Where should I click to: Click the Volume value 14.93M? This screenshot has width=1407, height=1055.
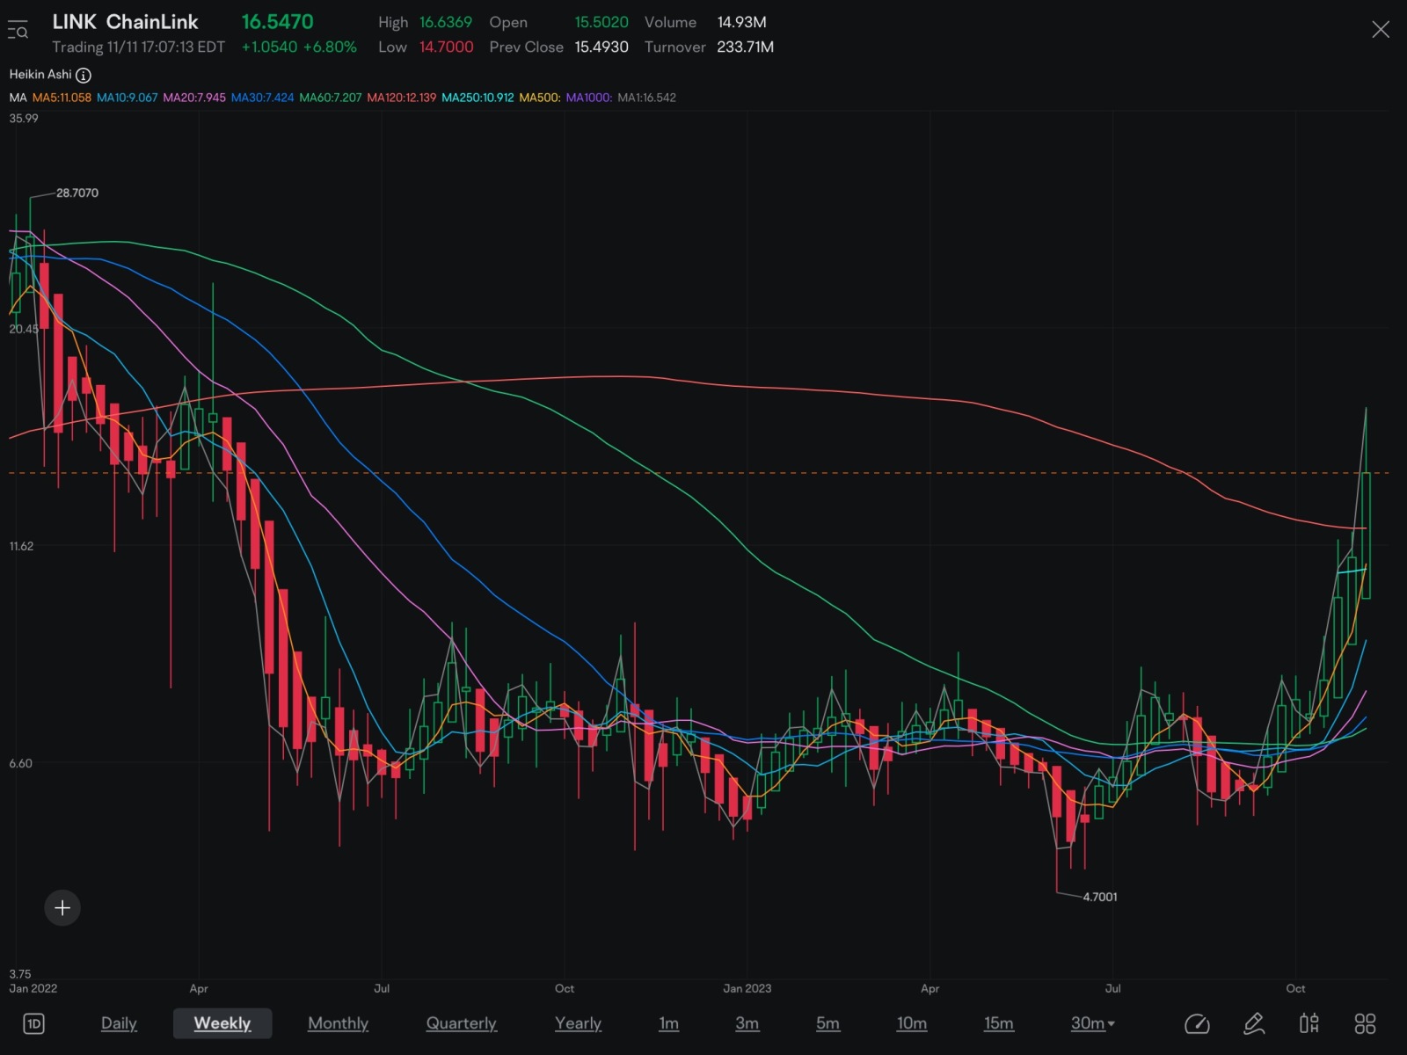point(741,22)
